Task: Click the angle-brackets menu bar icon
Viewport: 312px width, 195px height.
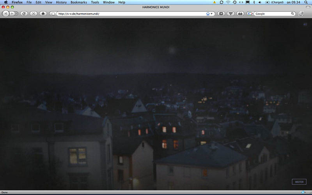Action: click(241, 2)
